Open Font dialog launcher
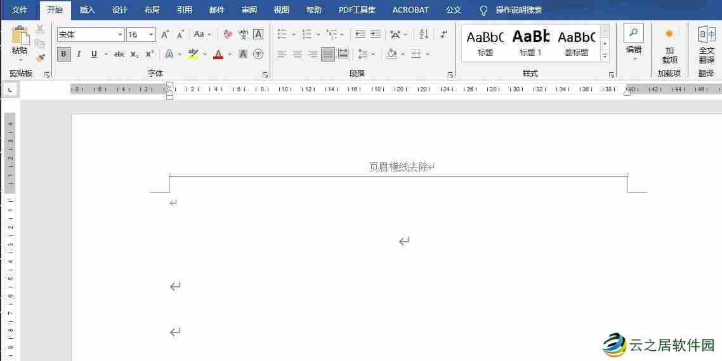Screen dimensions: 722x361 pos(265,74)
